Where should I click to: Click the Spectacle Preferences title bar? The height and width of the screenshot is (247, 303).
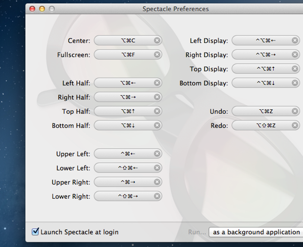coord(175,9)
